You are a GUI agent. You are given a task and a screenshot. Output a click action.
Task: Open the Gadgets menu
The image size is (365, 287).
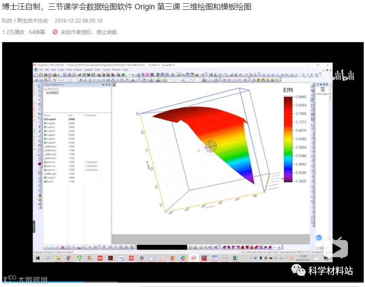tap(88, 70)
